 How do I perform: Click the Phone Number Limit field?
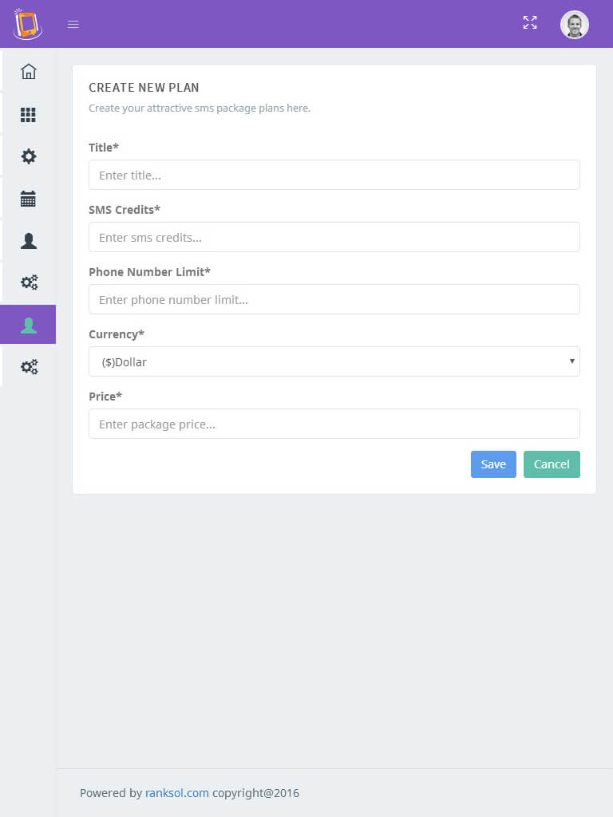click(334, 299)
